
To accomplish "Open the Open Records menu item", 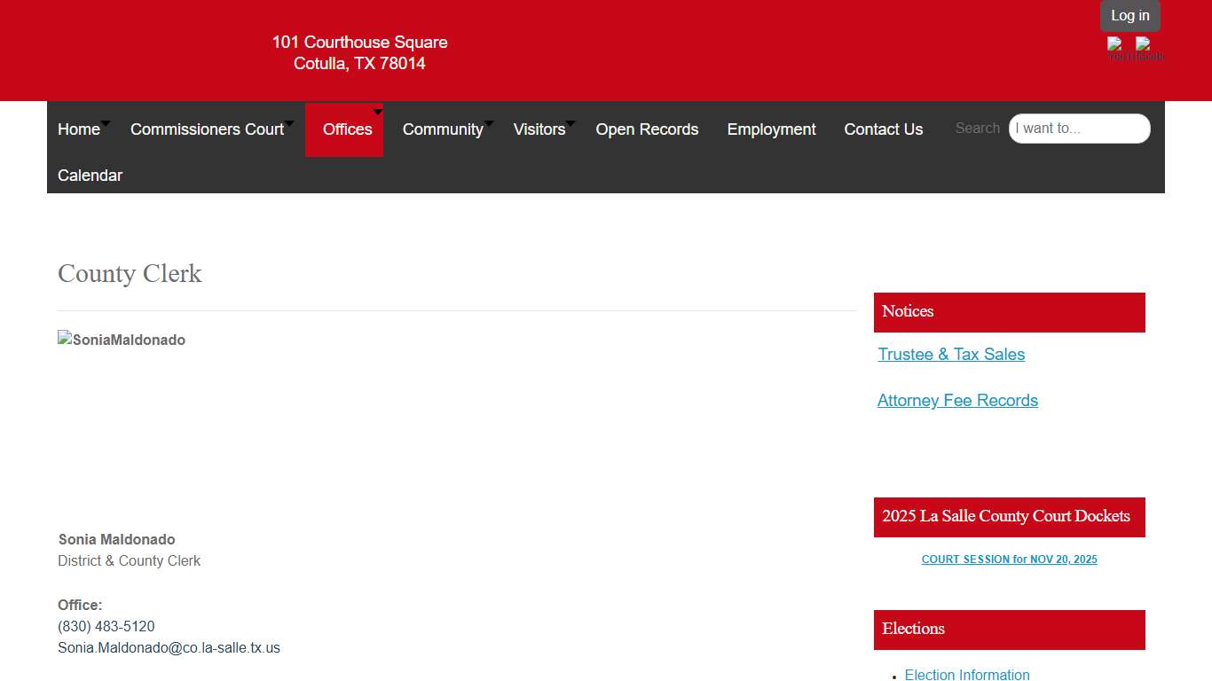I will click(x=647, y=129).
